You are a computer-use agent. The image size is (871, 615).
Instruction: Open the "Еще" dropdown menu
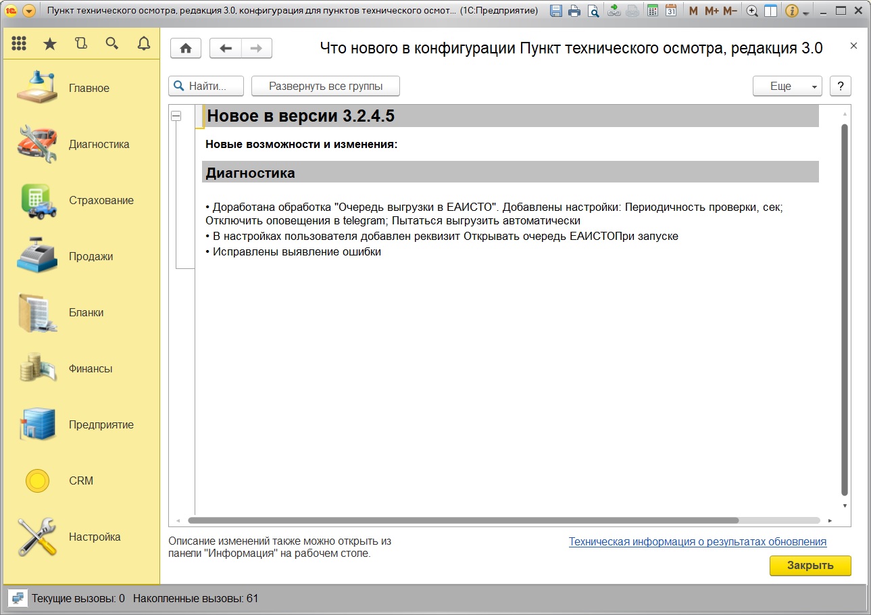787,87
